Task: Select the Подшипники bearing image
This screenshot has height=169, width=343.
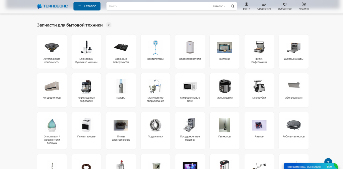Action: (155, 125)
